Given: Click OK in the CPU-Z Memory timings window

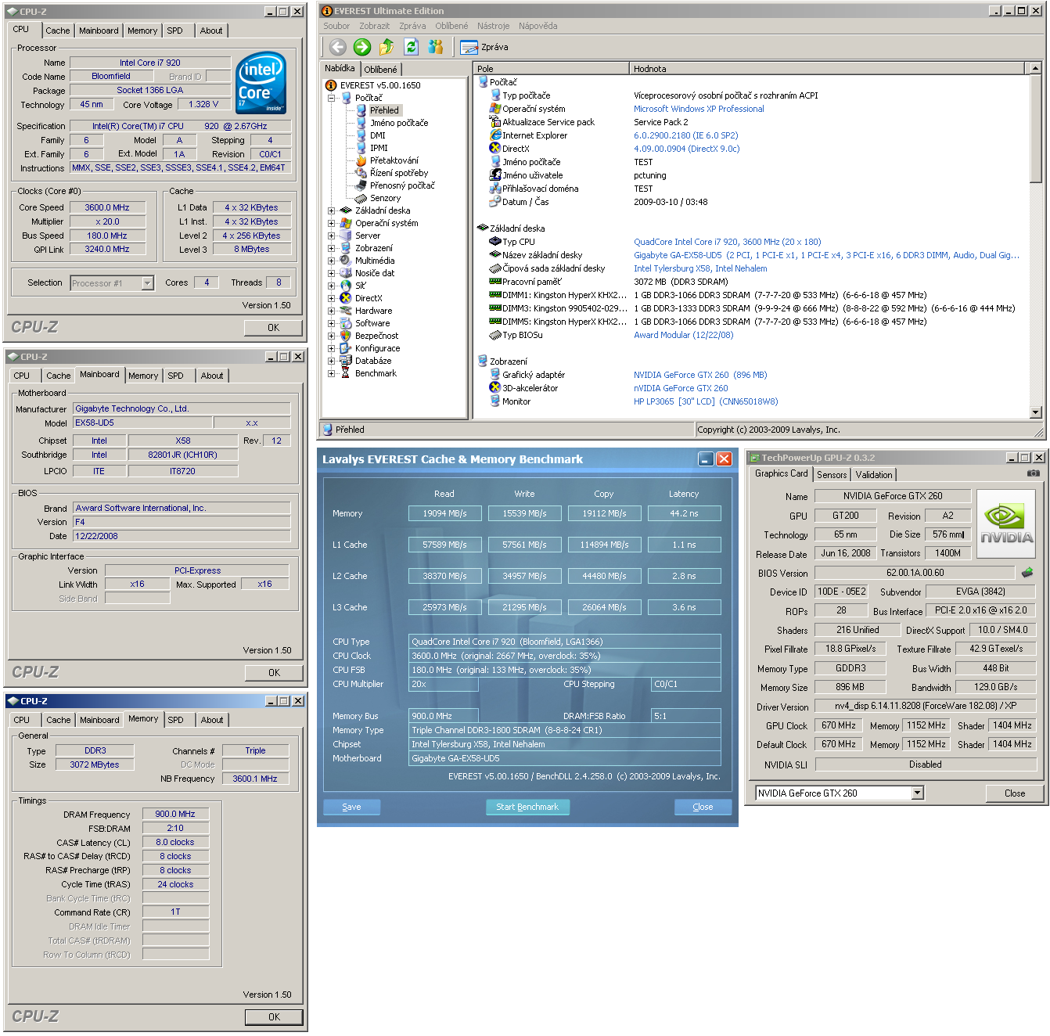Looking at the screenshot, I should [x=273, y=1017].
